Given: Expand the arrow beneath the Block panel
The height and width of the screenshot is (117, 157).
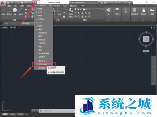Looking at the screenshot, I should (108, 20).
